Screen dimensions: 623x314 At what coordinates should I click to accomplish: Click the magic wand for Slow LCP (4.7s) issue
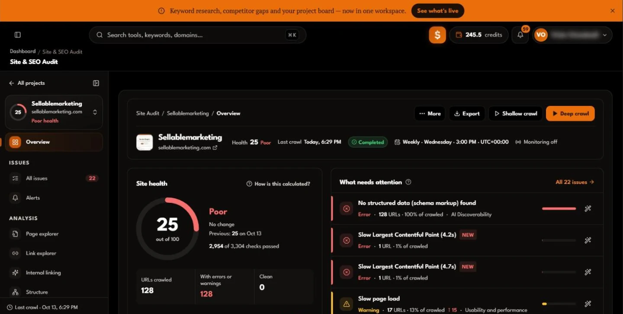[x=588, y=272]
